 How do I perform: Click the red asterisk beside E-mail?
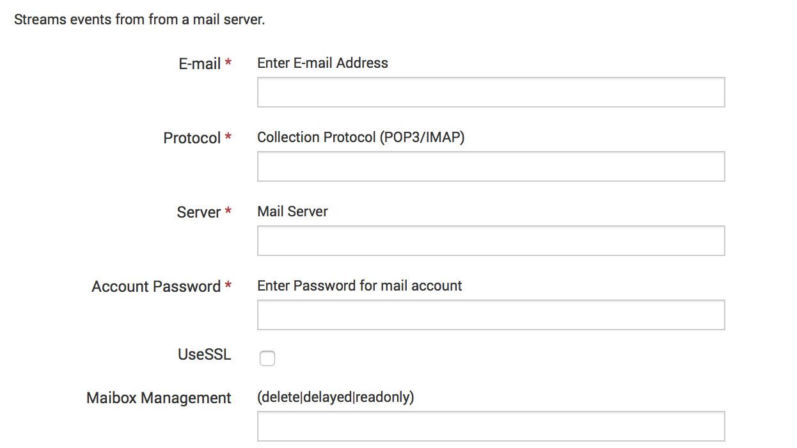click(228, 63)
